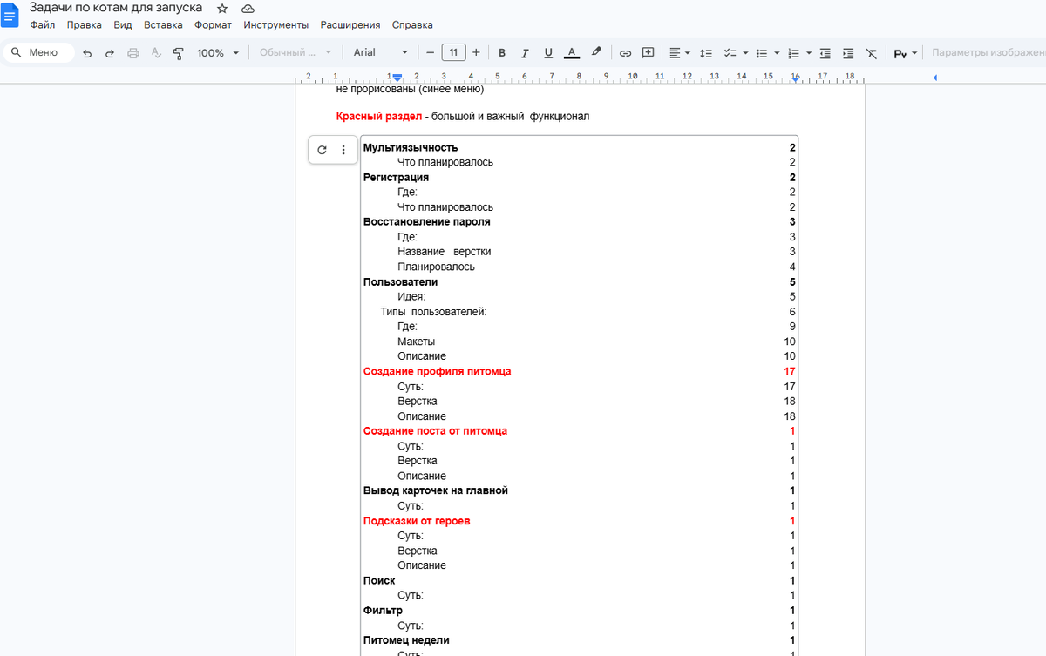1046x656 pixels.
Task: Open the Создание профиля питомца link
Action: [x=437, y=372]
